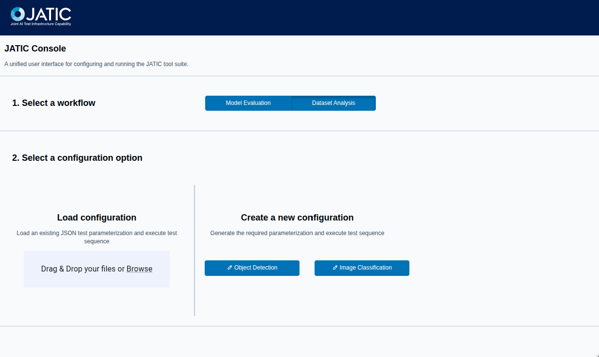Click the pencil icon on Object Detection
This screenshot has height=357, width=599.
click(x=230, y=268)
